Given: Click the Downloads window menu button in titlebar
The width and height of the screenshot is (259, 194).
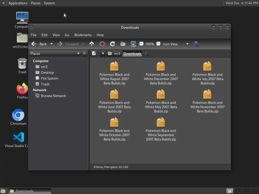Looking at the screenshot, I should pyautogui.click(x=32, y=27).
